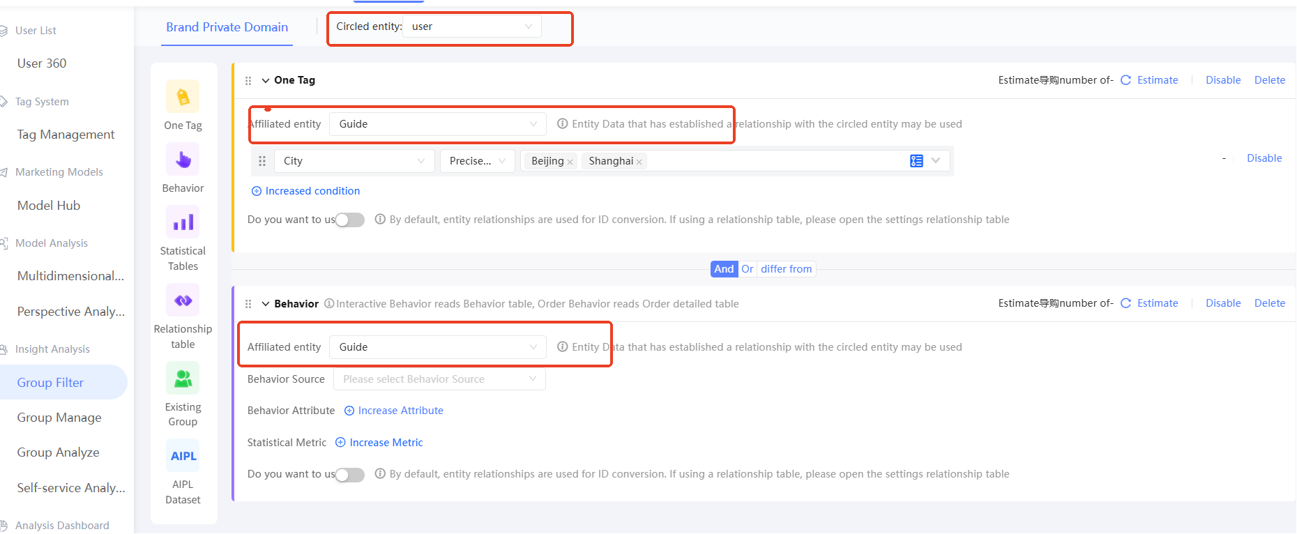1297x534 pixels.
Task: Open the City tag dropdown
Action: pyautogui.click(x=354, y=161)
